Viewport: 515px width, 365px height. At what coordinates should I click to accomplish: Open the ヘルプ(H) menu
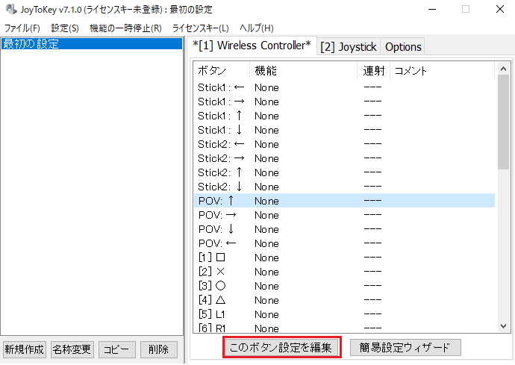pos(257,28)
